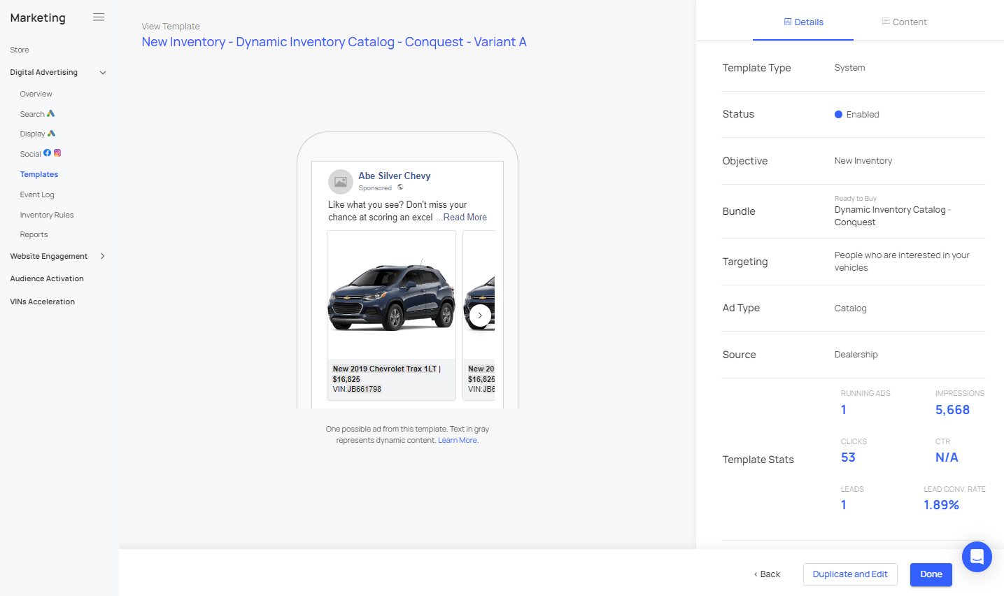
Task: Click Duplicate and Edit button
Action: 849,574
